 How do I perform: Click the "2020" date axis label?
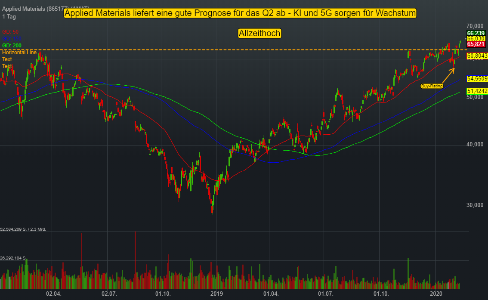(x=436, y=294)
